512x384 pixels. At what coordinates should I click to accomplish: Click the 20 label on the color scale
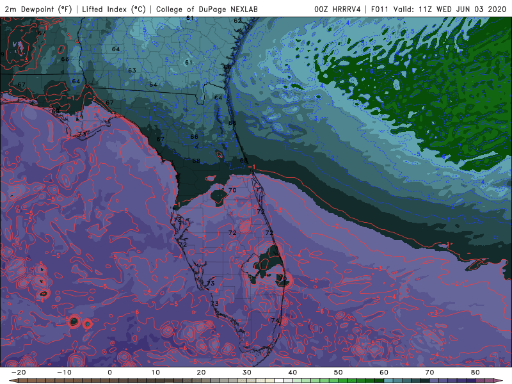coord(201,372)
